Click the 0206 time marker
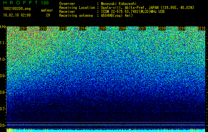This screenshot has height=132, width=208. (122, 28)
